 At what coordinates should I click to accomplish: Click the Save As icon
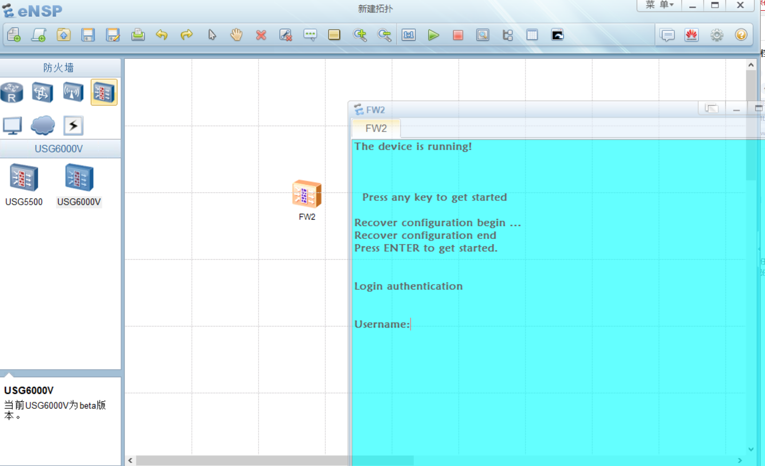[113, 35]
